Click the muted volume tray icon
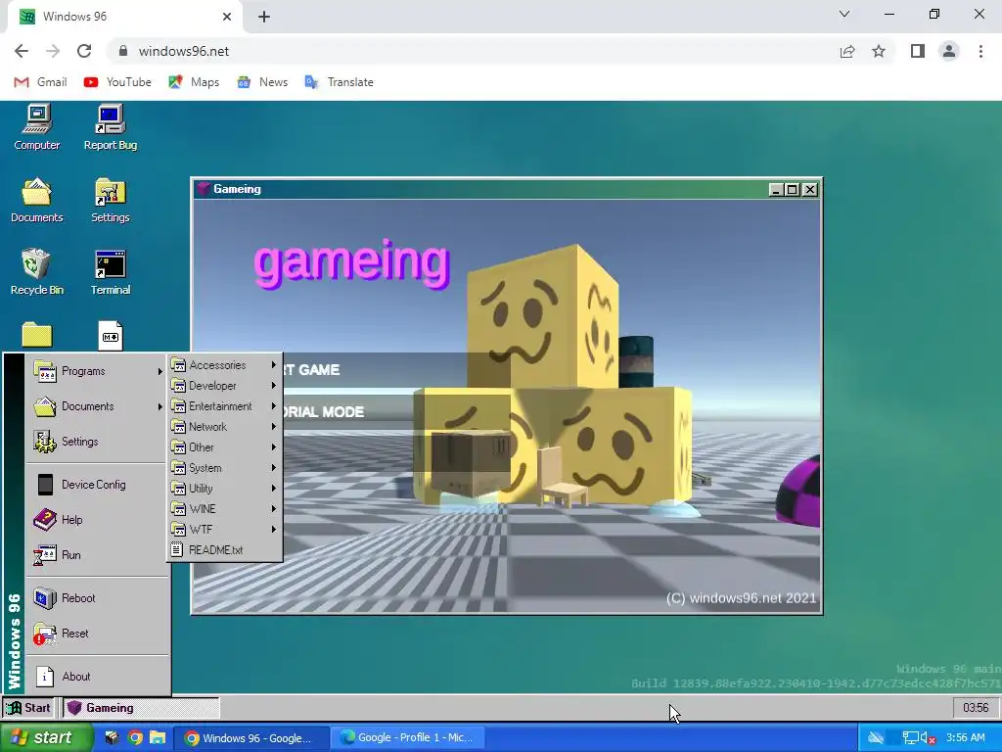 click(x=928, y=738)
